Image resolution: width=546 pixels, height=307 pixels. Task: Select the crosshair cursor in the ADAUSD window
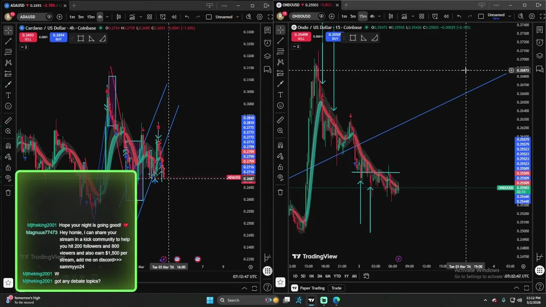[x=8, y=31]
